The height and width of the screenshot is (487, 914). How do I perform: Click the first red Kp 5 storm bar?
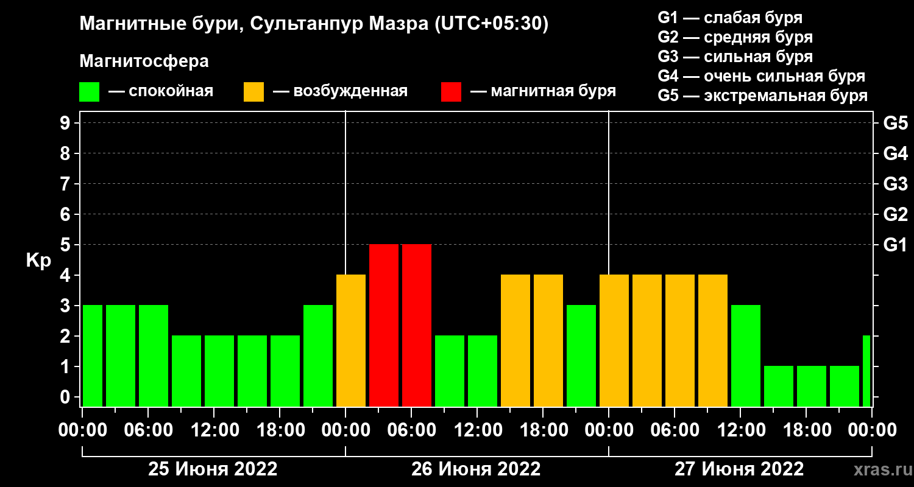(384, 325)
